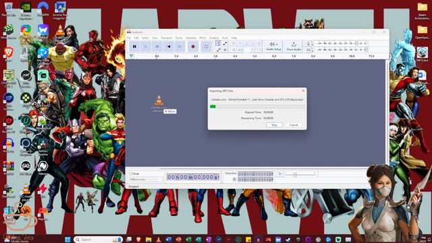The width and height of the screenshot is (432, 243).
Task: Select the Draw pencil tool
Action: click(x=219, y=50)
